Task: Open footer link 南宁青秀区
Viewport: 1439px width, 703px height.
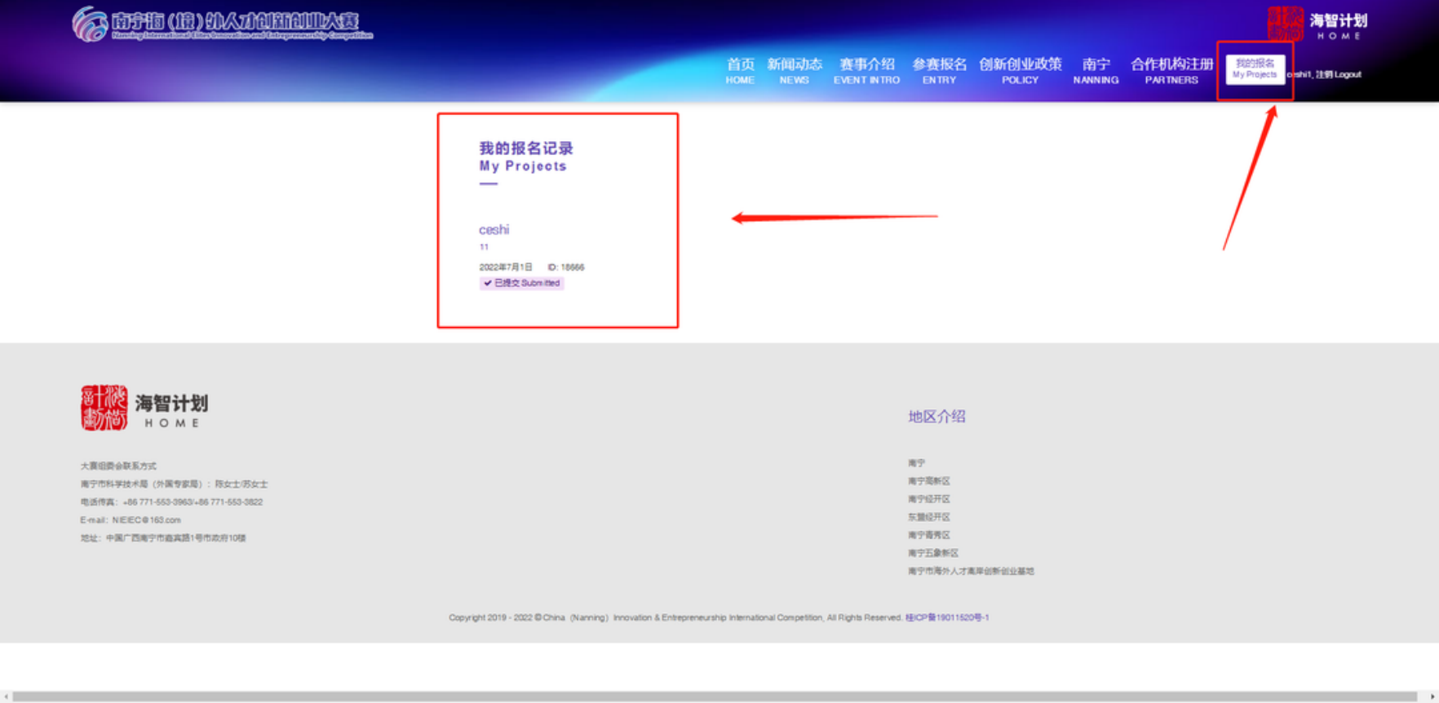Action: (x=928, y=535)
